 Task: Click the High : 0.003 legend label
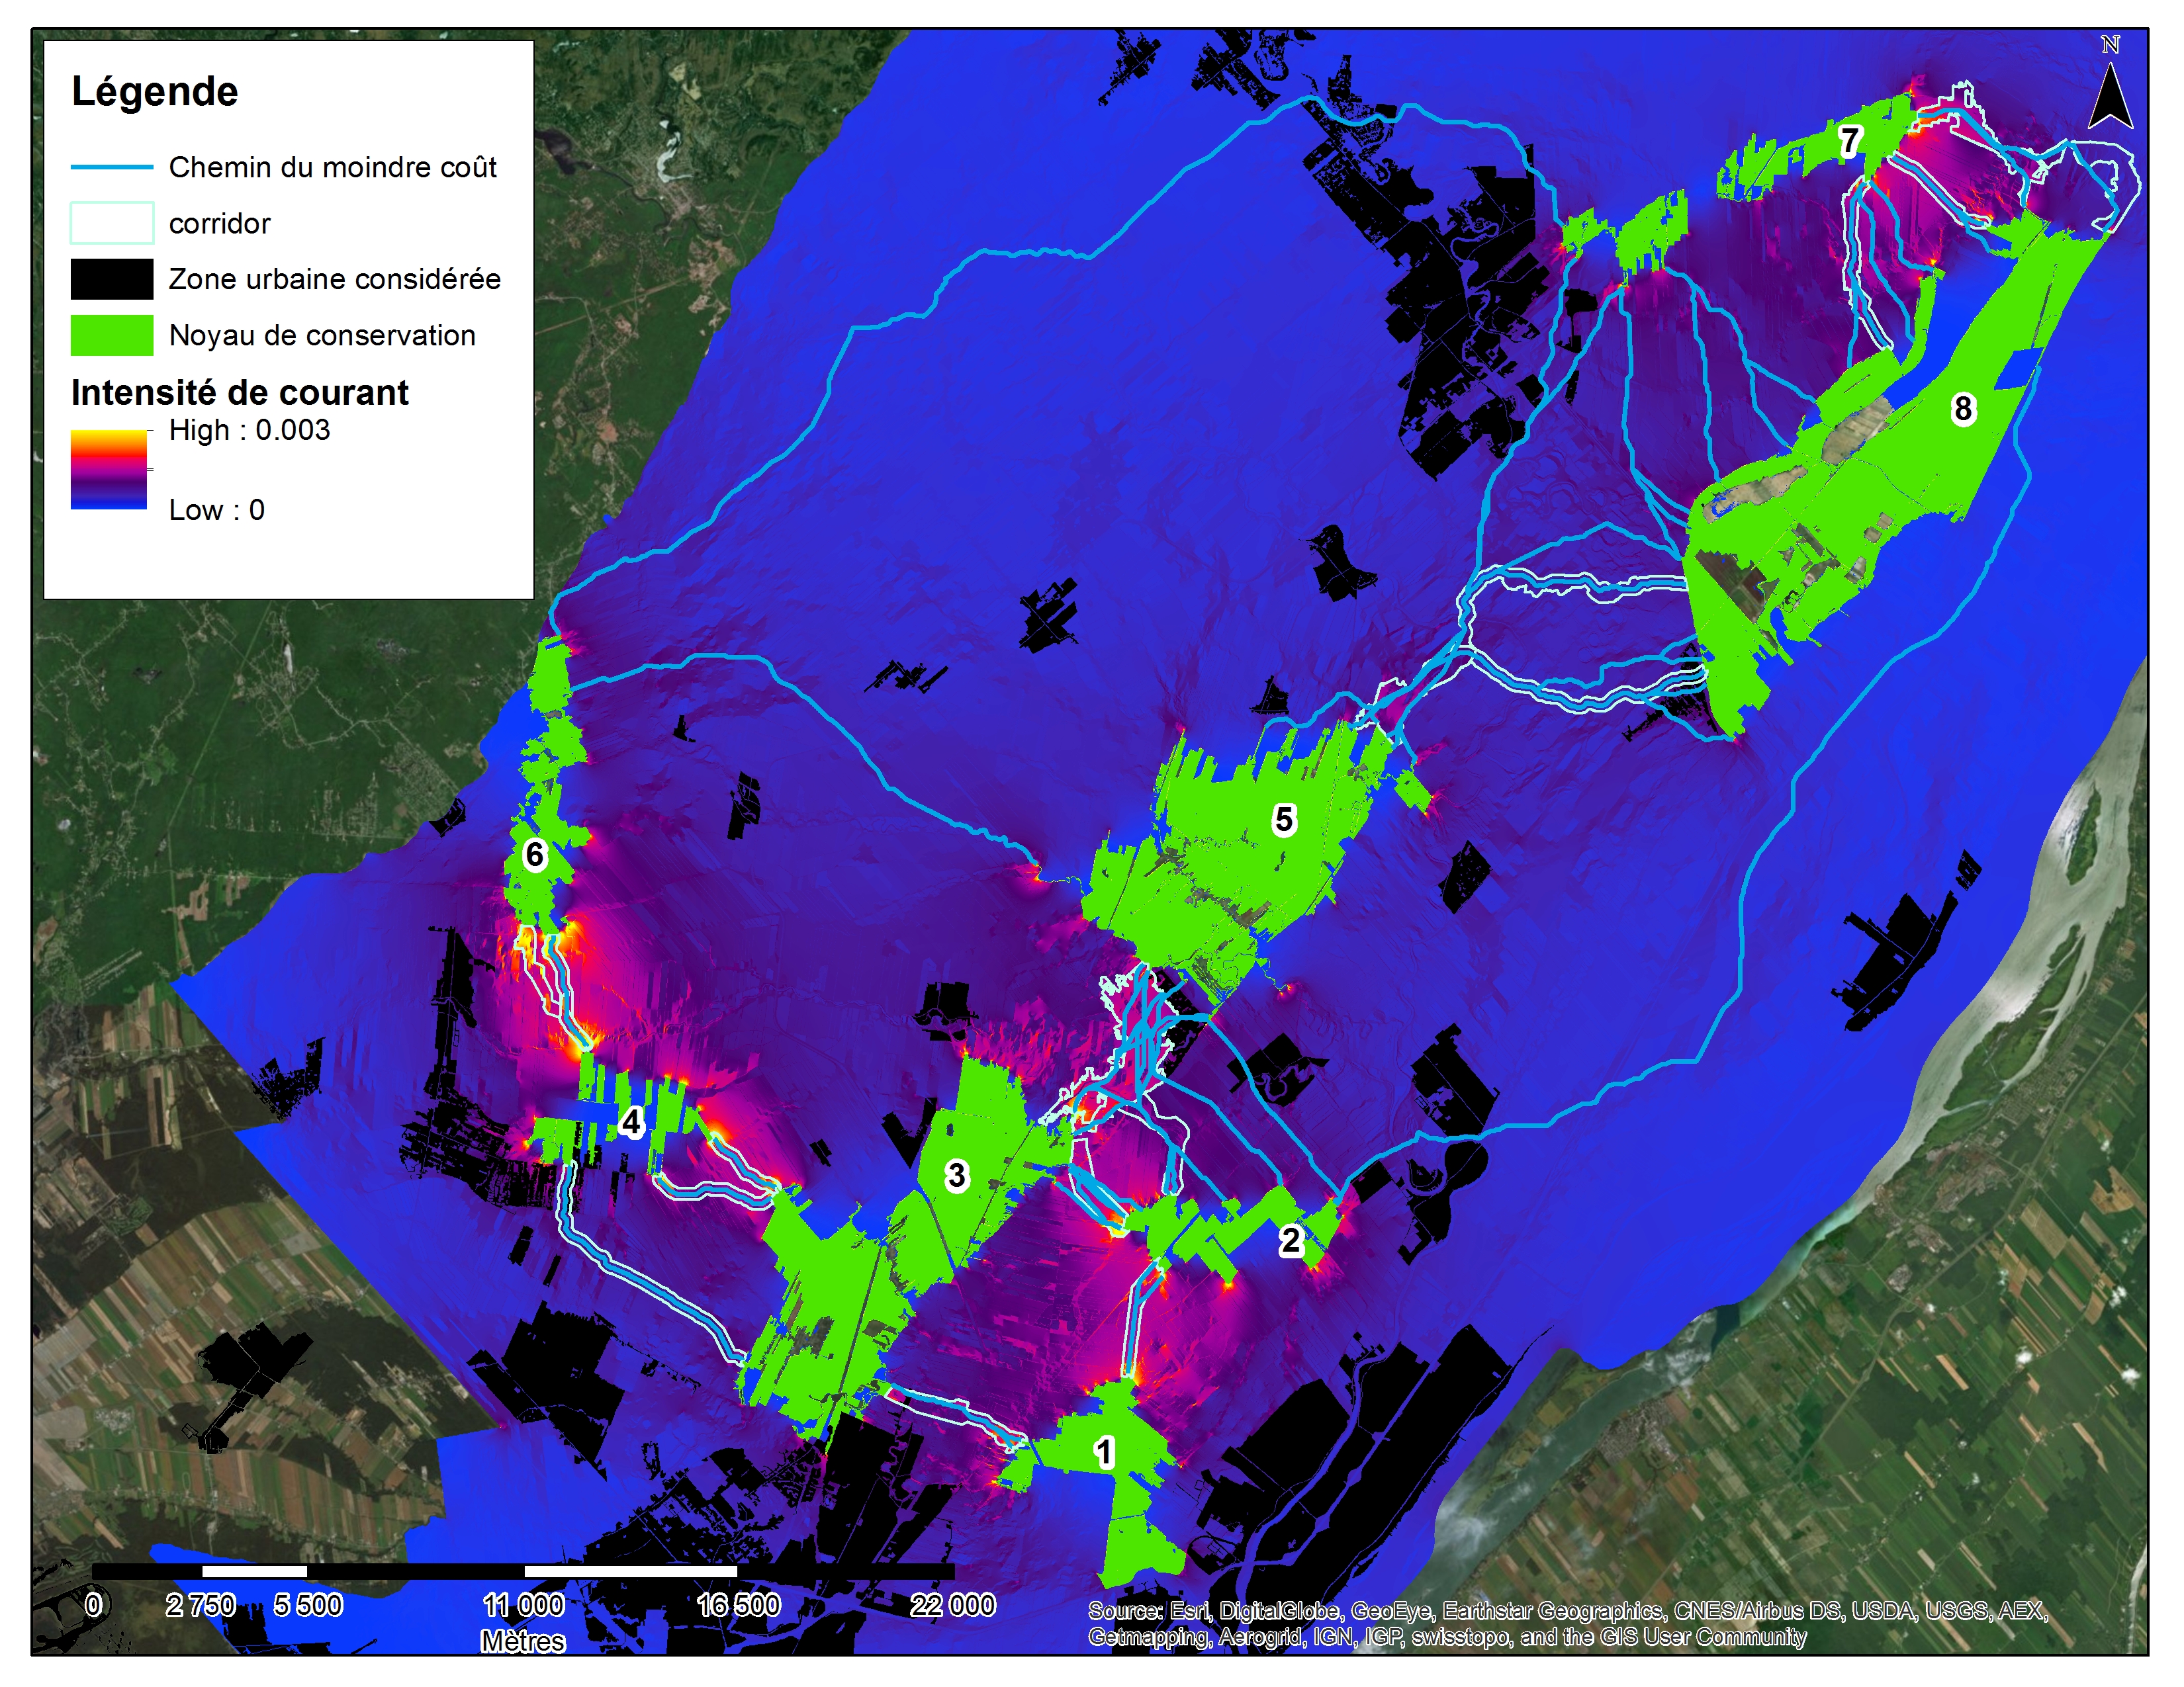pyautogui.click(x=249, y=430)
